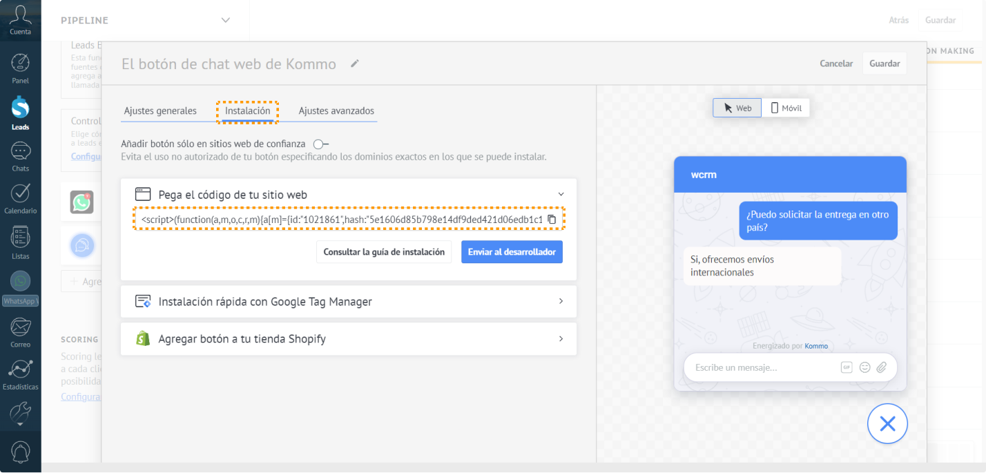Enable trusted websites only toggle
This screenshot has width=986, height=473.
(320, 144)
